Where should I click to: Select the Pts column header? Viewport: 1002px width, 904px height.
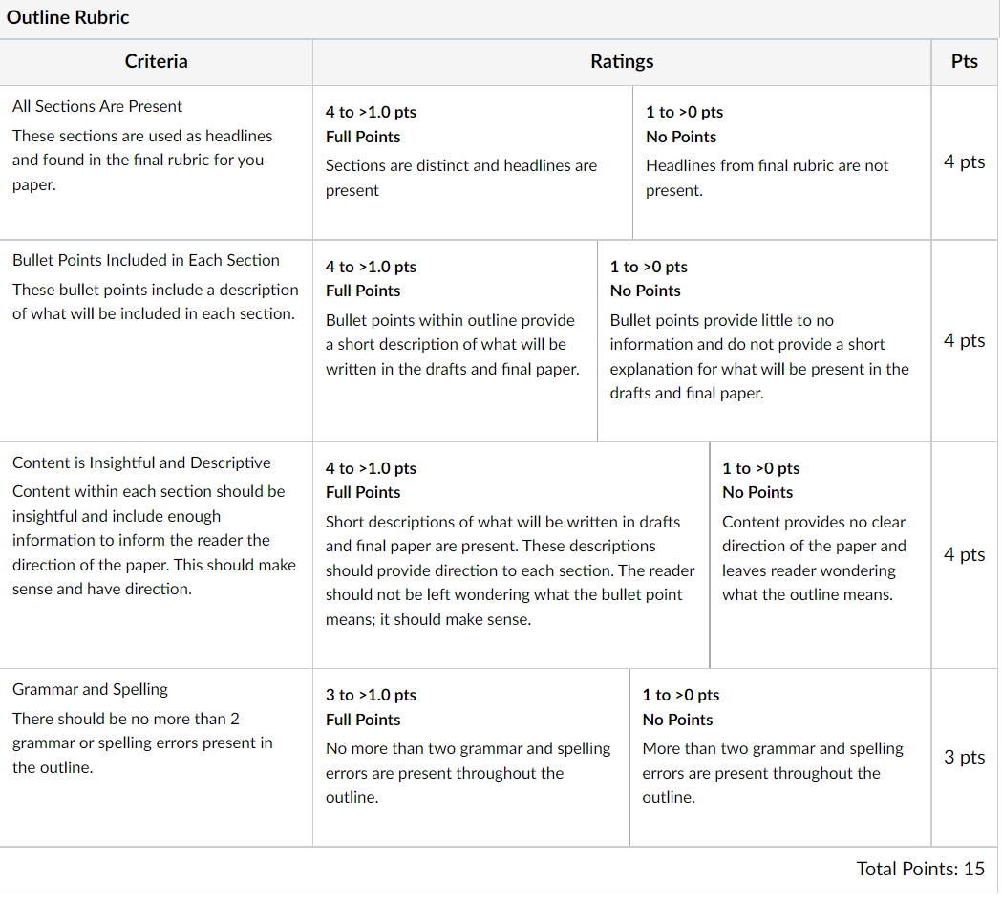pyautogui.click(x=965, y=61)
